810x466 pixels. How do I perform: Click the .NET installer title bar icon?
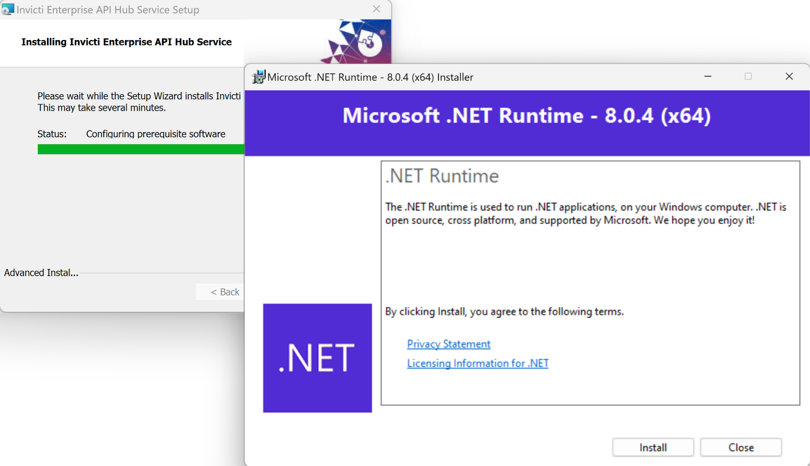point(259,76)
